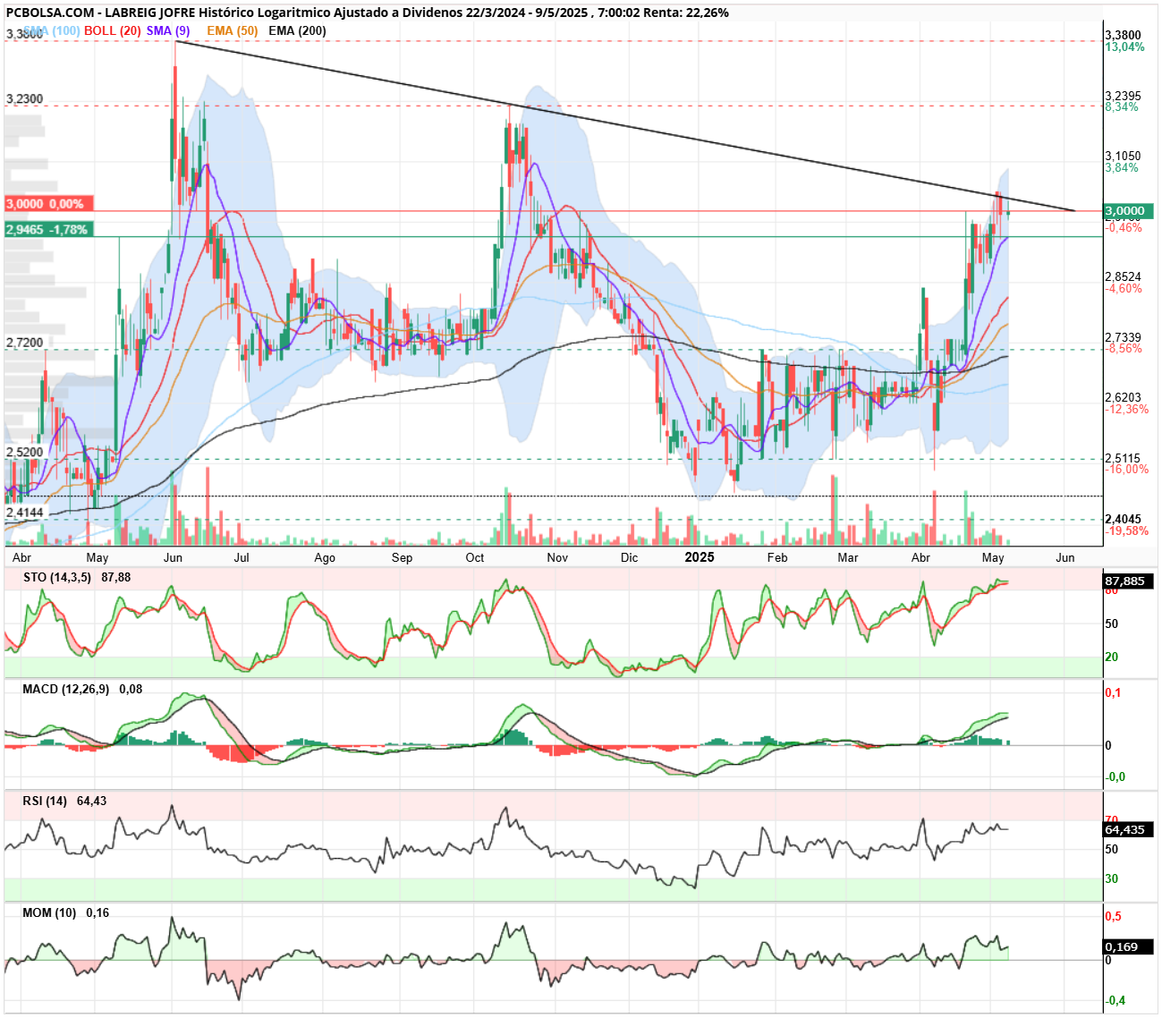1162x1018 pixels.
Task: Select the 2,7339 price axis value
Action: tap(1124, 337)
